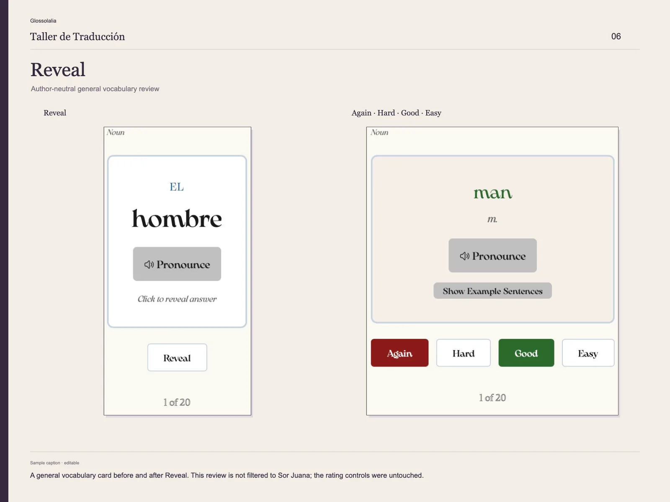Click the Author-neutral general vocabulary review subtitle
The width and height of the screenshot is (670, 502).
[95, 89]
